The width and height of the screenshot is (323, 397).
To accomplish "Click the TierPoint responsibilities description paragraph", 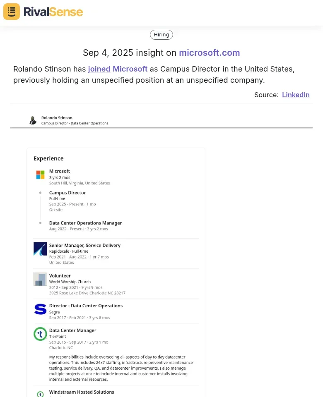I will (121, 368).
